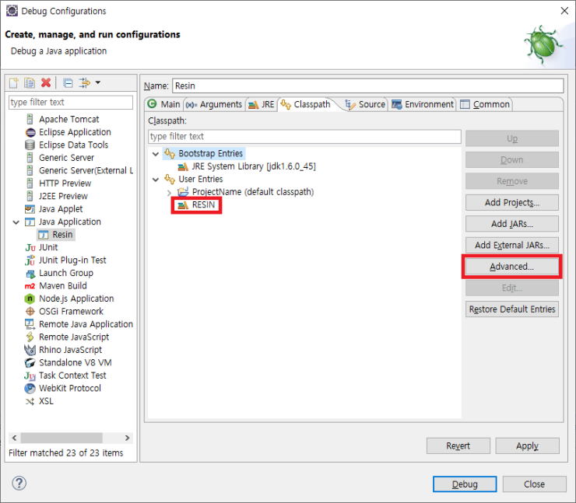
Task: Select Apache Tomcat in the configuration list
Action: coord(68,120)
